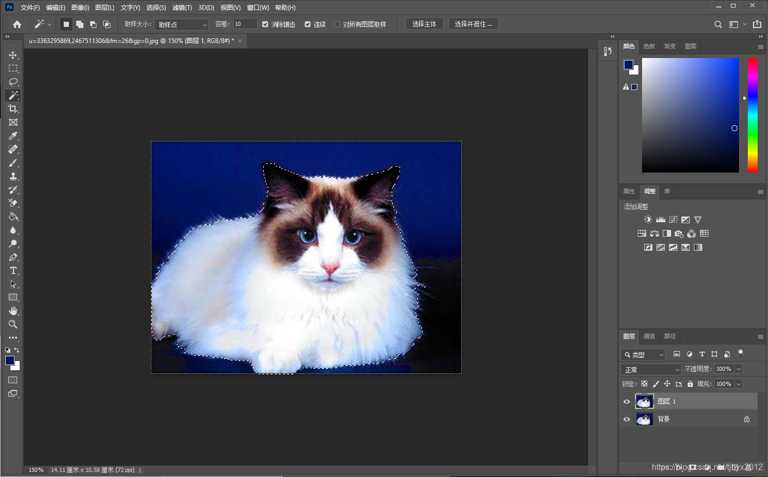Select the Hand tool
The image size is (768, 477).
point(13,311)
